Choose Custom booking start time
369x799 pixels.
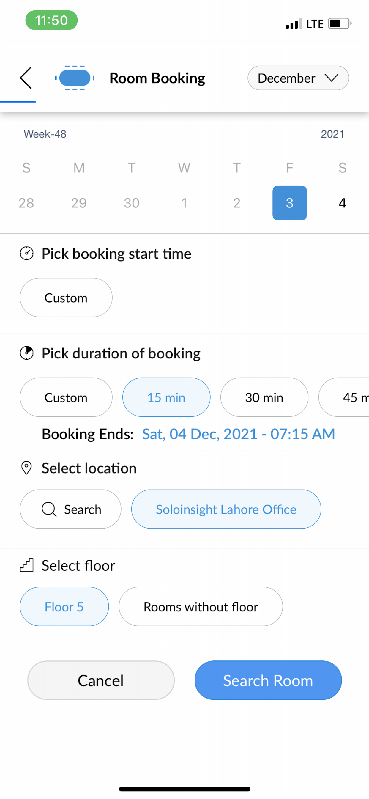(66, 298)
